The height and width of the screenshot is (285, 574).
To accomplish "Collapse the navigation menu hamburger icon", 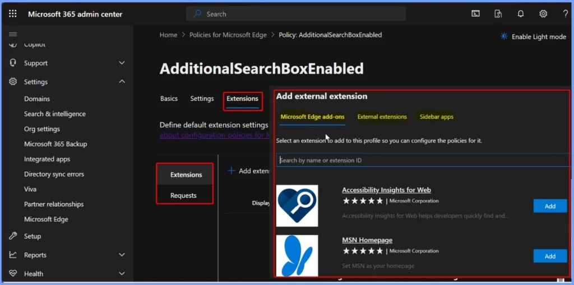I will [13, 34].
